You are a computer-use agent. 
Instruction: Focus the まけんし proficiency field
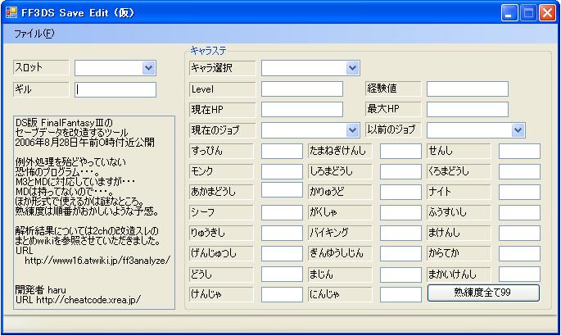pos(519,234)
